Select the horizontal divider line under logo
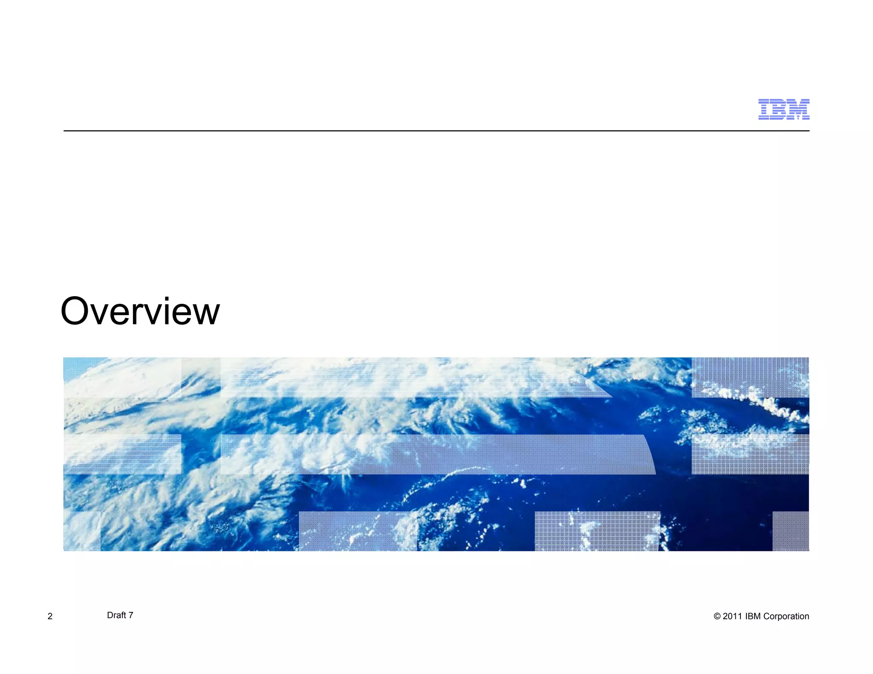This screenshot has width=873, height=674. coord(436,131)
